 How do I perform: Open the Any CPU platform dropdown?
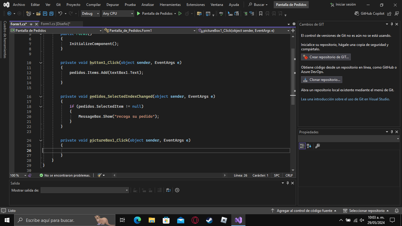(118, 14)
